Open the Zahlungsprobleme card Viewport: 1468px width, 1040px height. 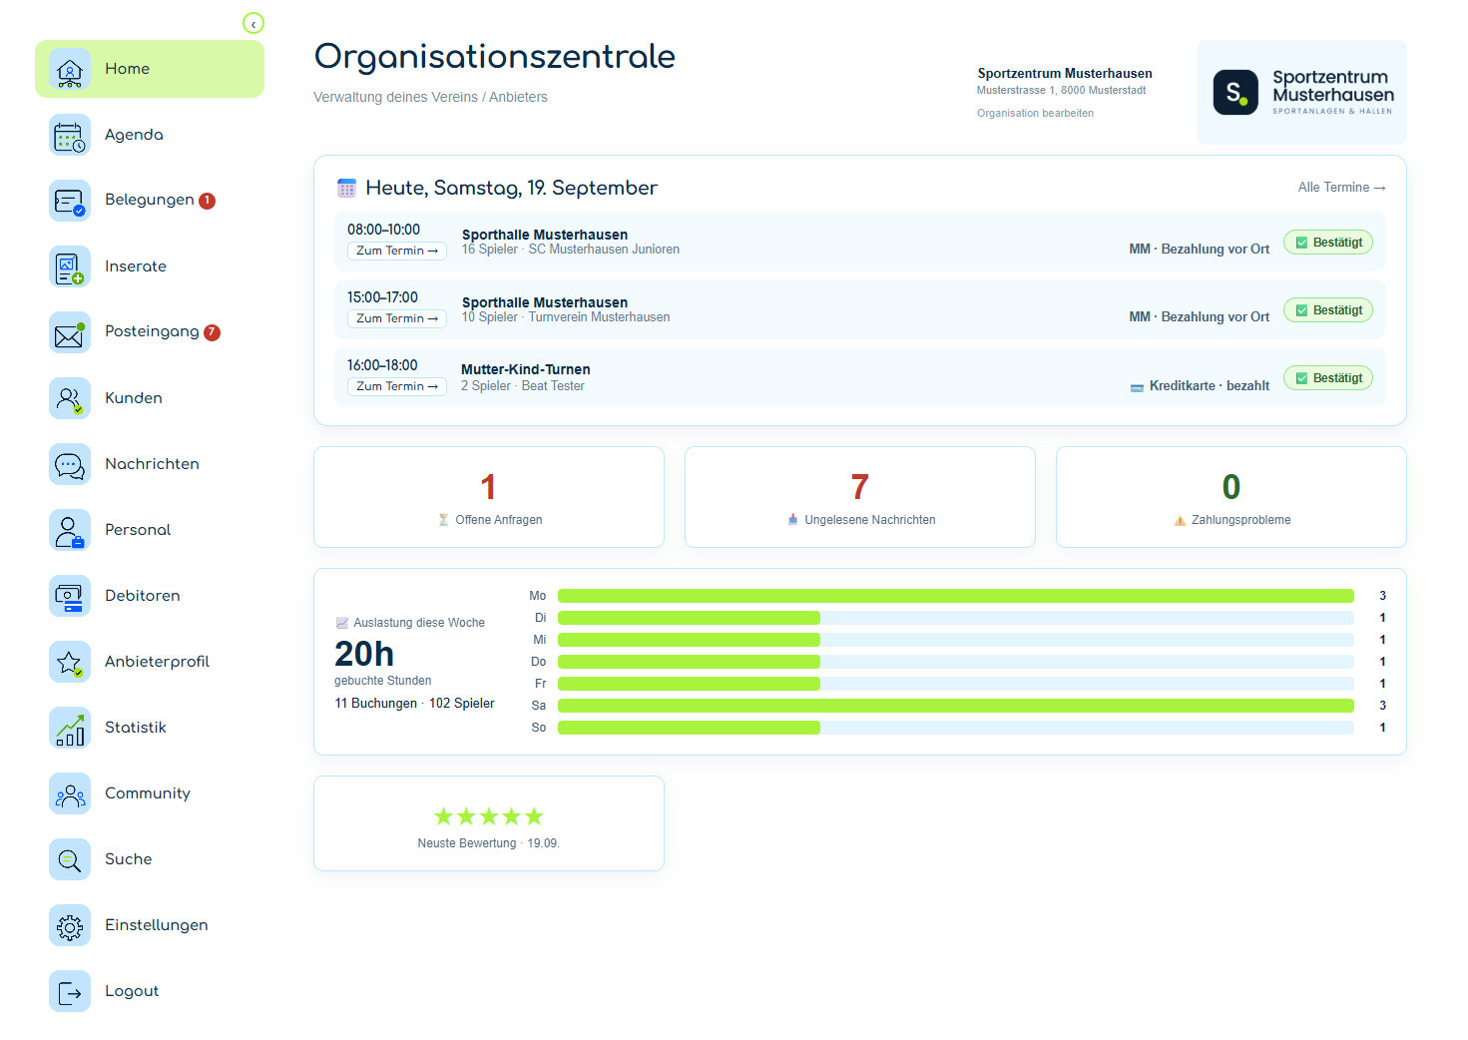[1231, 497]
